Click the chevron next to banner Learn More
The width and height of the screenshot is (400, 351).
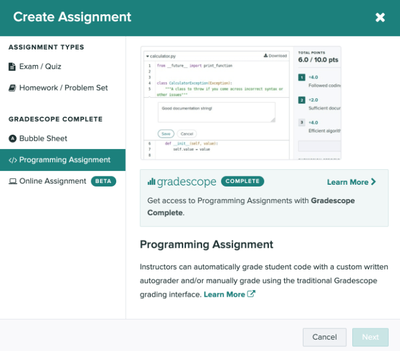(373, 182)
